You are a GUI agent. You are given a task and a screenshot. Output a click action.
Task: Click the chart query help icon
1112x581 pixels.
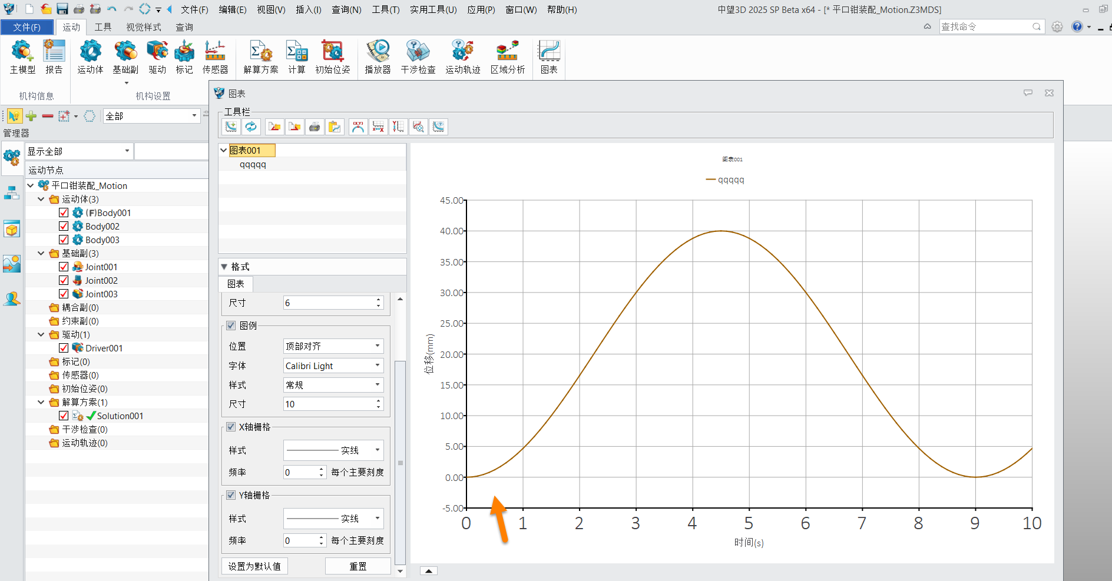click(438, 127)
